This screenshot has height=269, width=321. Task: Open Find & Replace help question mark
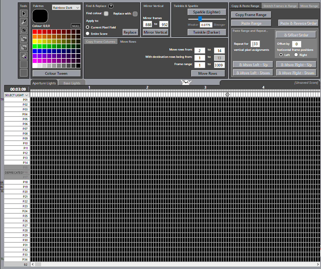[111, 6]
